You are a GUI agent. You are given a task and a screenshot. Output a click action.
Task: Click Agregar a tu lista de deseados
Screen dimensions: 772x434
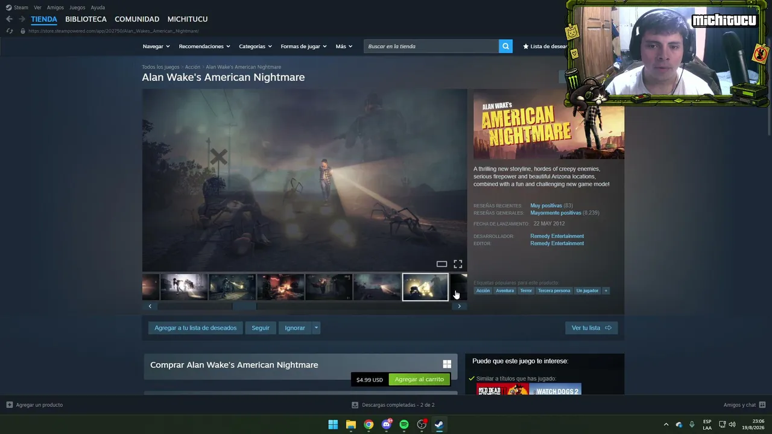coord(195,328)
